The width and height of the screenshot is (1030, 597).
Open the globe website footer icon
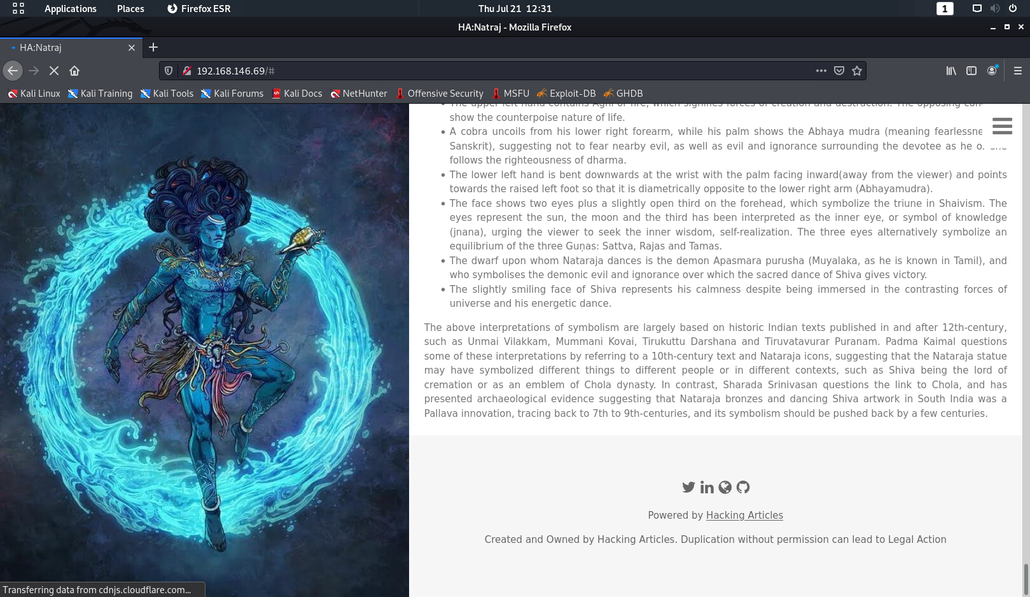tap(725, 487)
